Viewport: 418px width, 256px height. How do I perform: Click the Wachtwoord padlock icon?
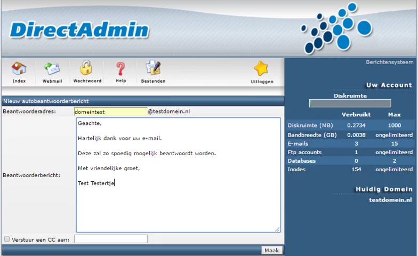pyautogui.click(x=86, y=67)
